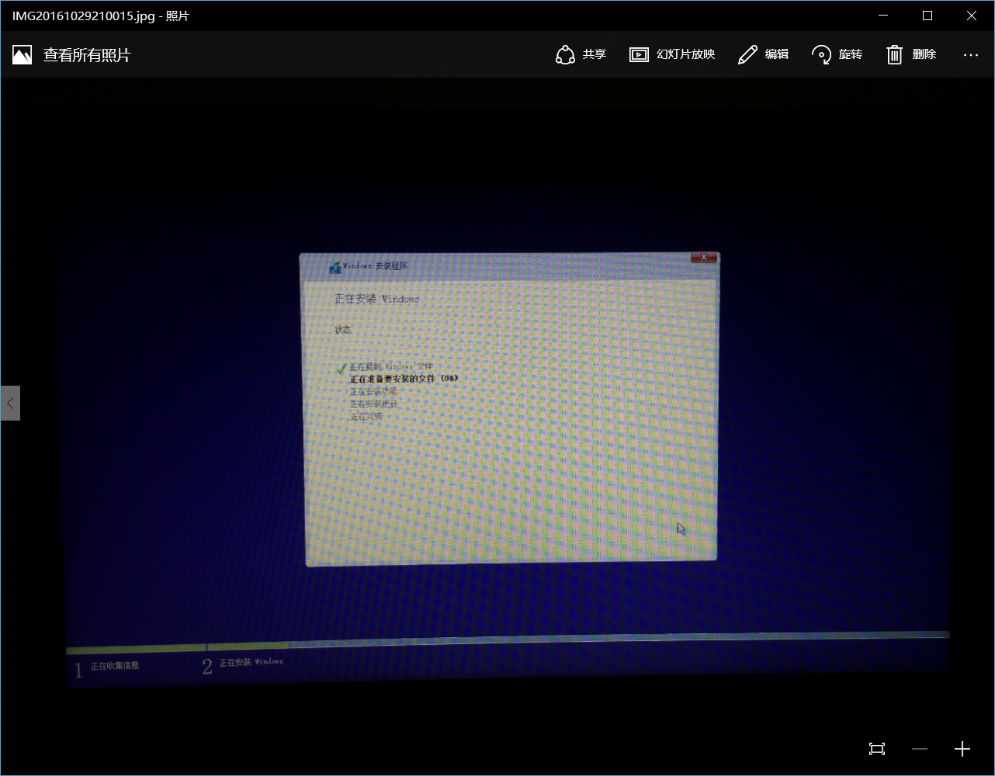Start the slideshow (幻灯片放映)

pyautogui.click(x=671, y=54)
